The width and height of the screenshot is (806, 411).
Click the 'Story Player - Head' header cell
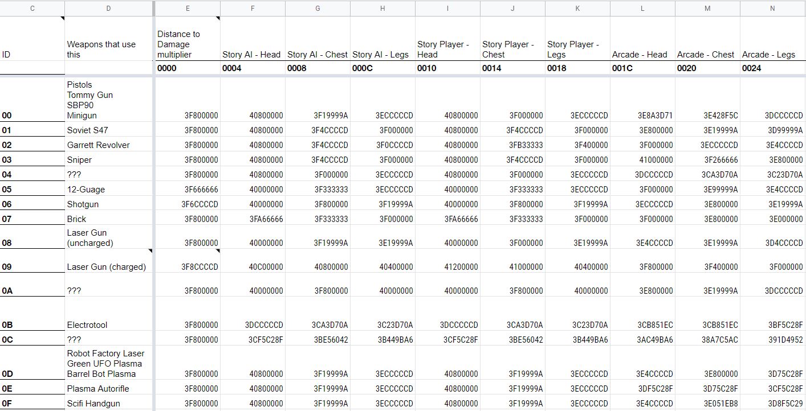click(447, 38)
